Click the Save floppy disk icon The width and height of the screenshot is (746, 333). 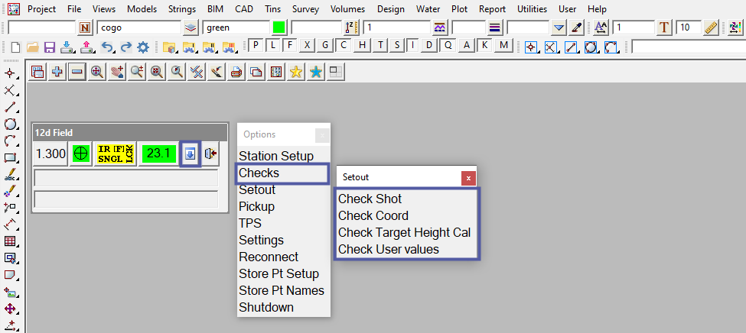click(50, 47)
